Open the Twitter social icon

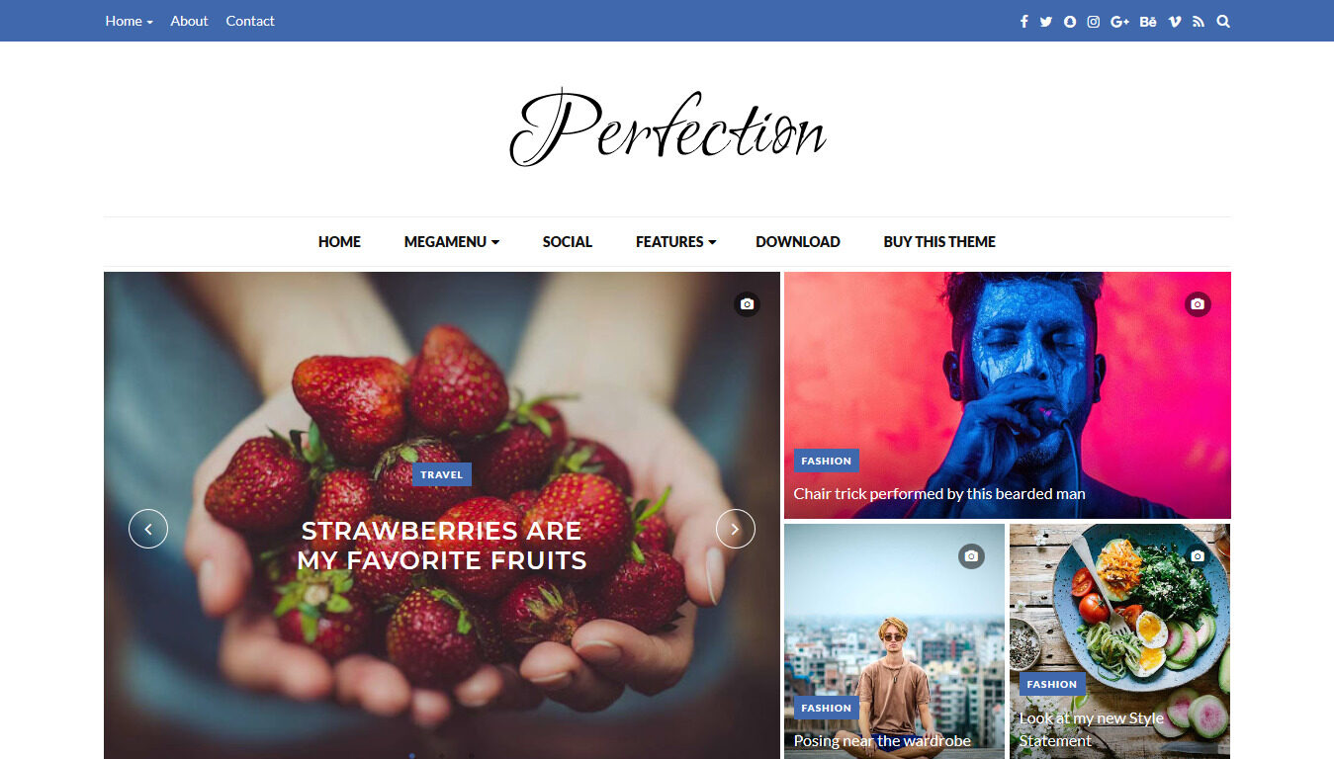coord(1046,21)
